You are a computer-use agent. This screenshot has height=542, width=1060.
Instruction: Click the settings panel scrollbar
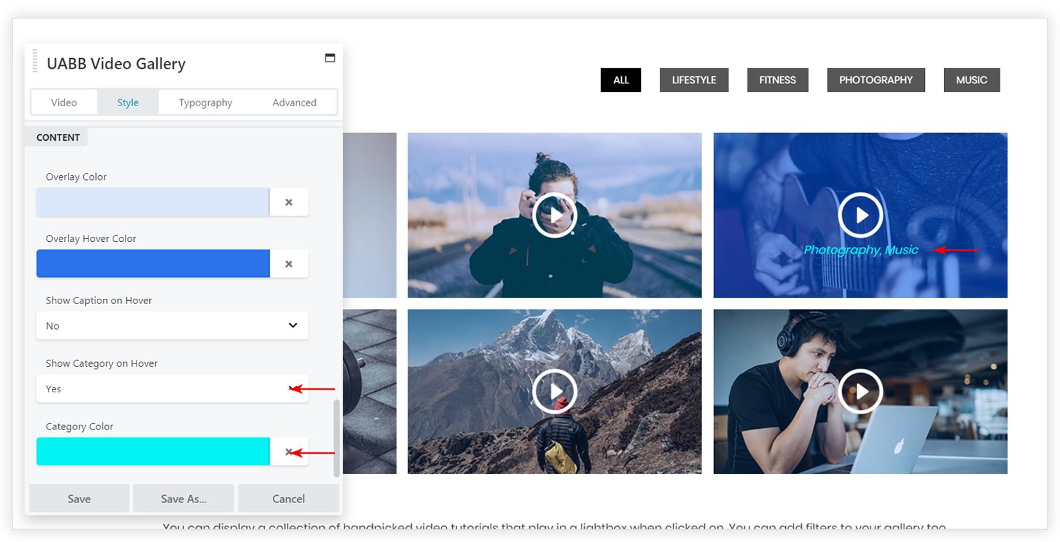click(336, 438)
